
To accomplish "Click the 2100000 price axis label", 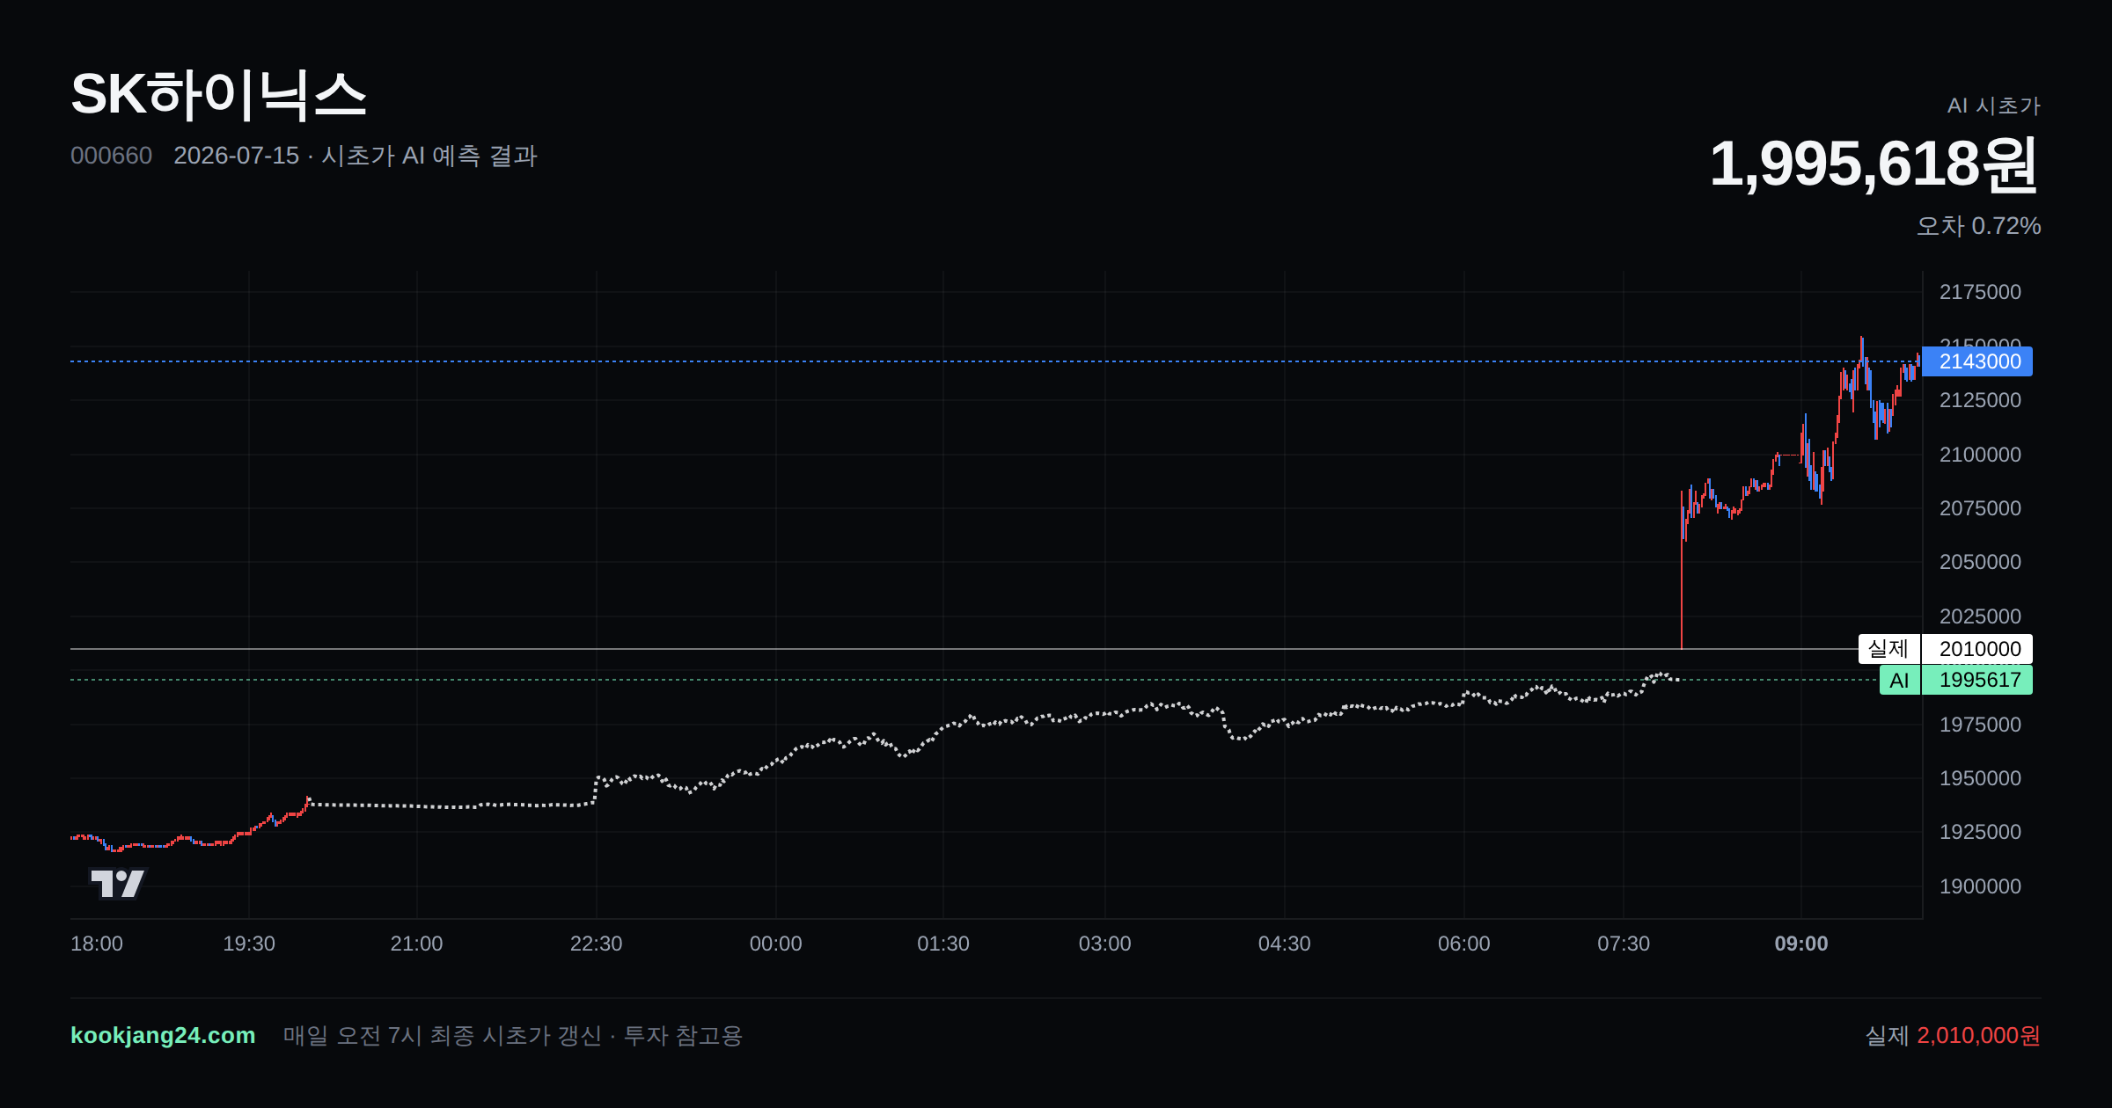I will pyautogui.click(x=1980, y=455).
